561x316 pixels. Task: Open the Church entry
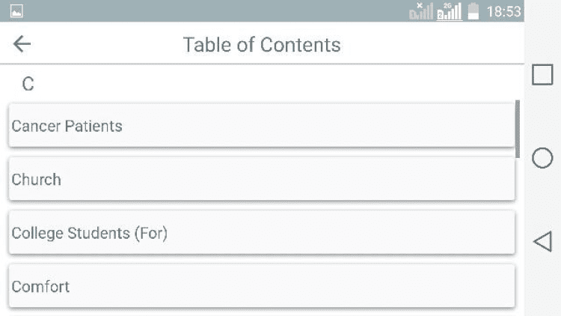[x=262, y=180]
